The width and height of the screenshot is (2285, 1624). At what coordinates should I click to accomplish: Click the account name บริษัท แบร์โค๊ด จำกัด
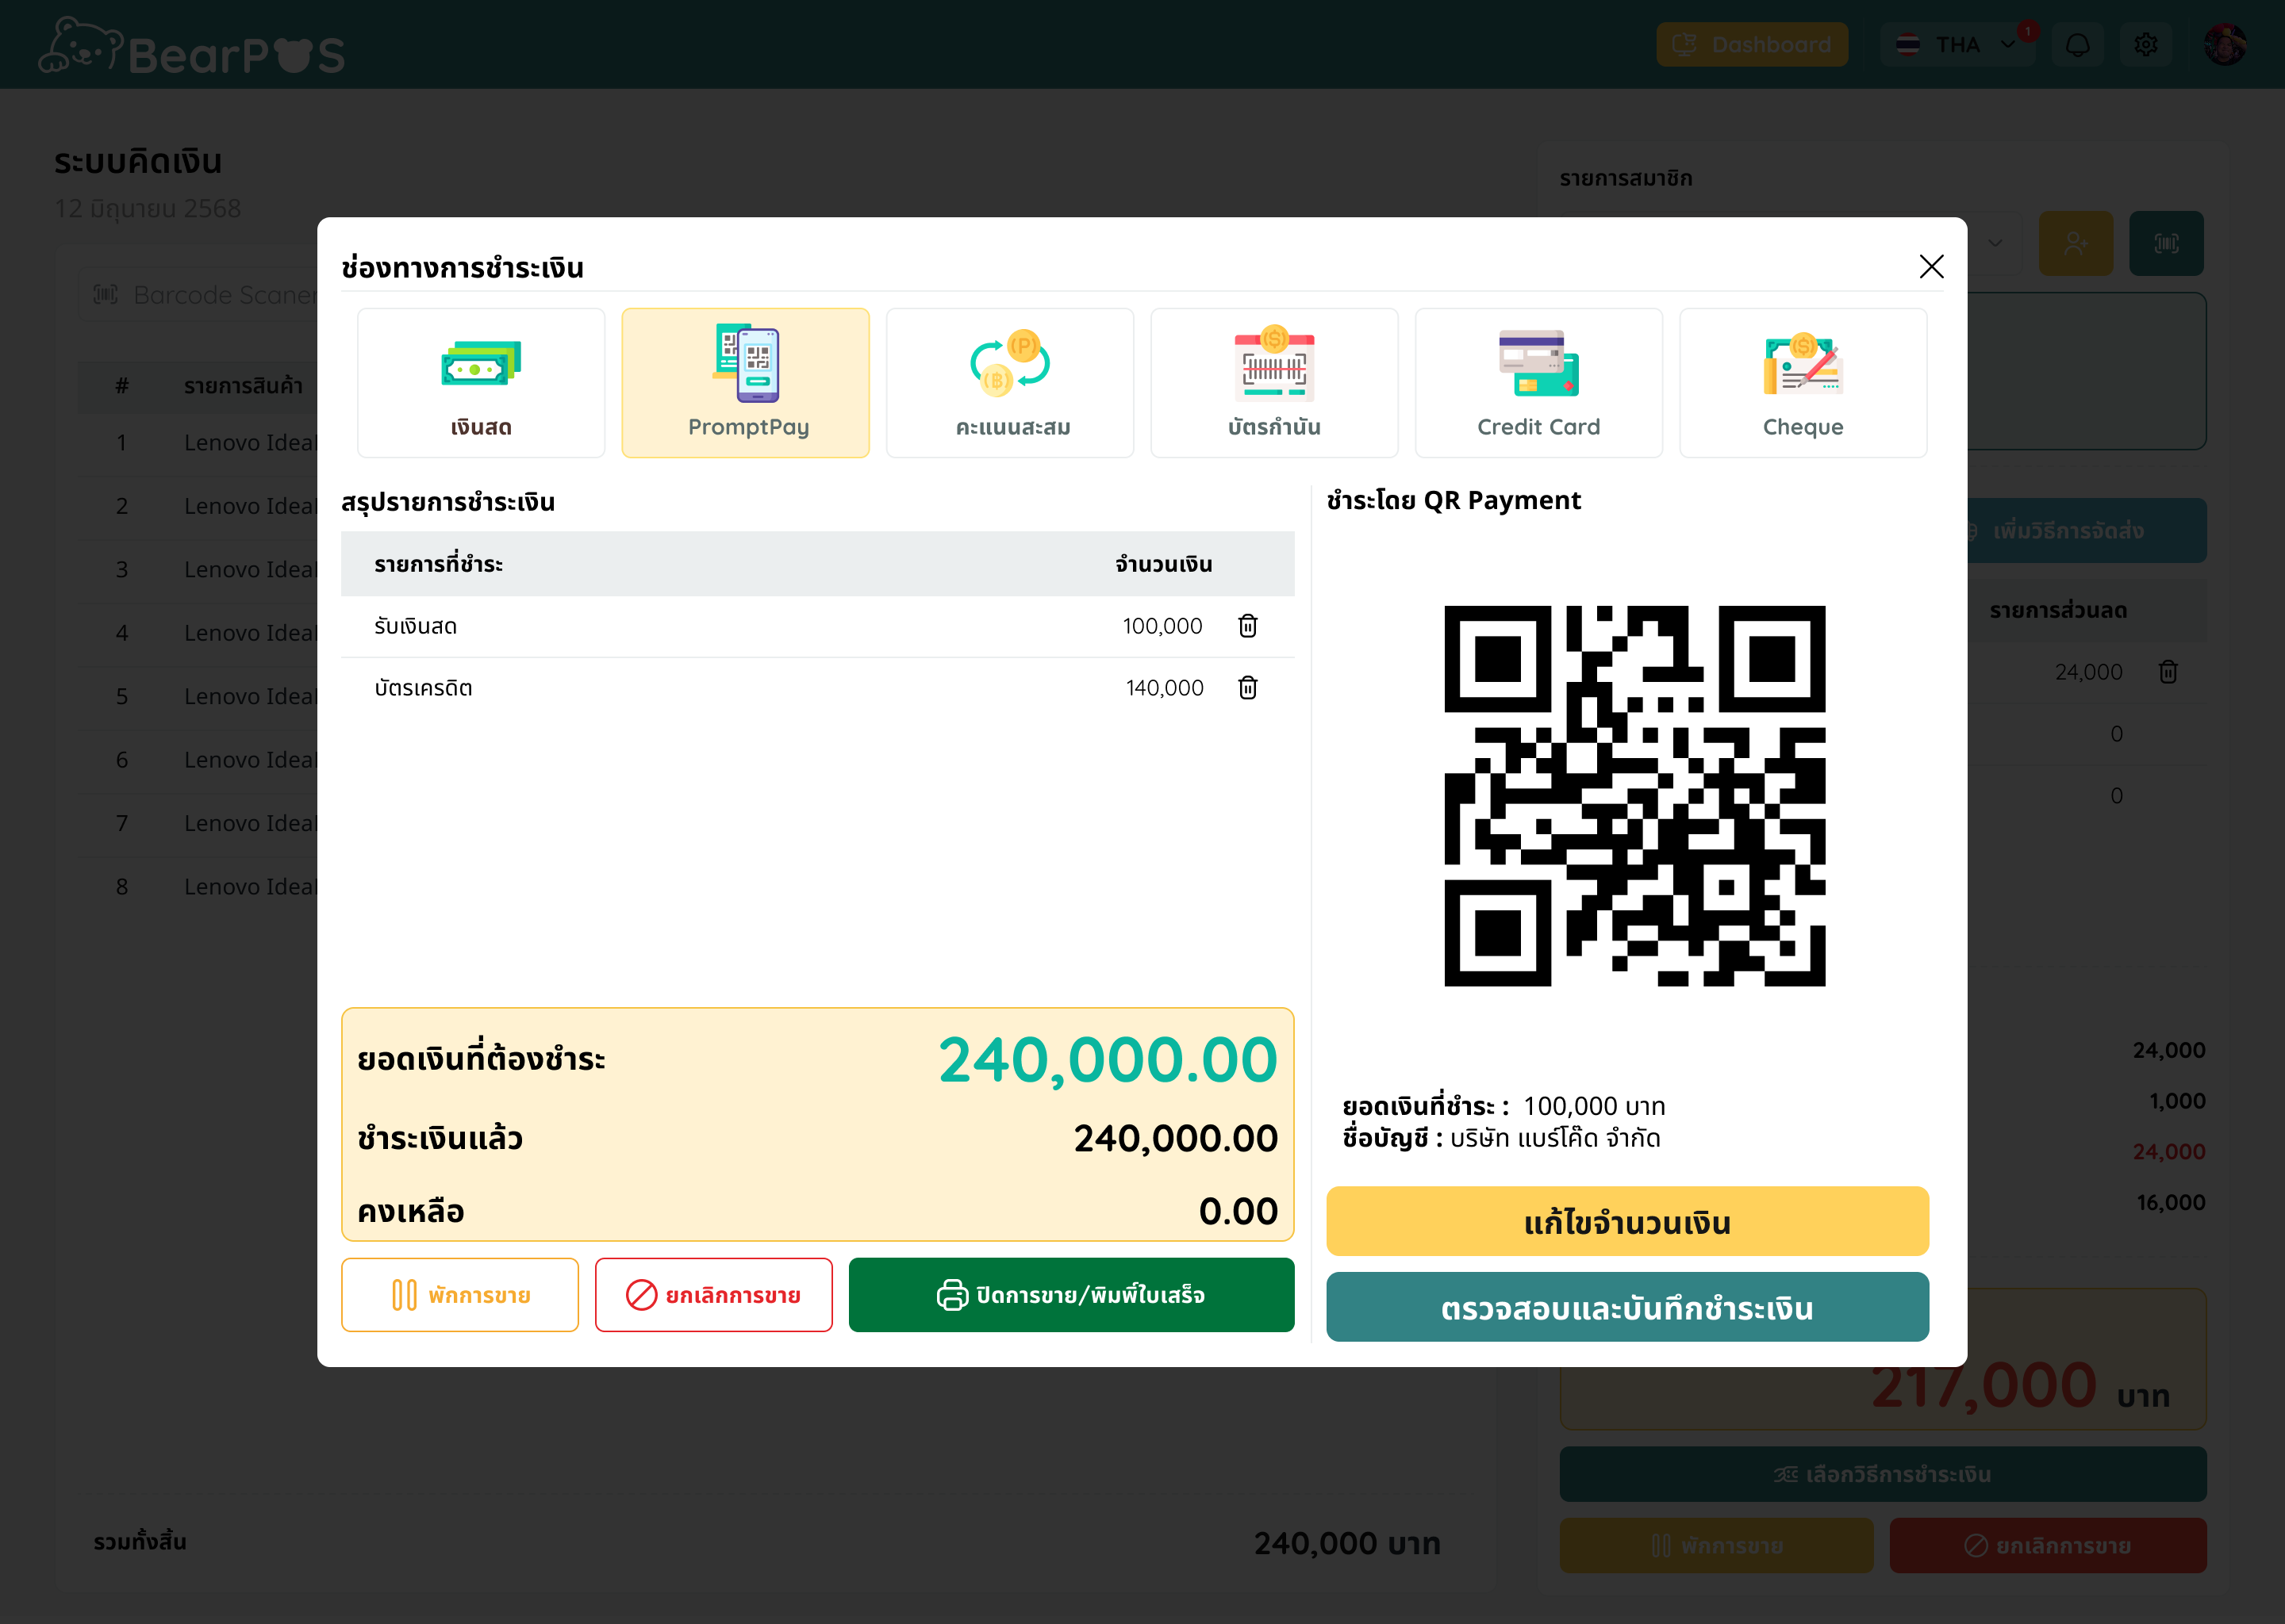[1556, 1139]
